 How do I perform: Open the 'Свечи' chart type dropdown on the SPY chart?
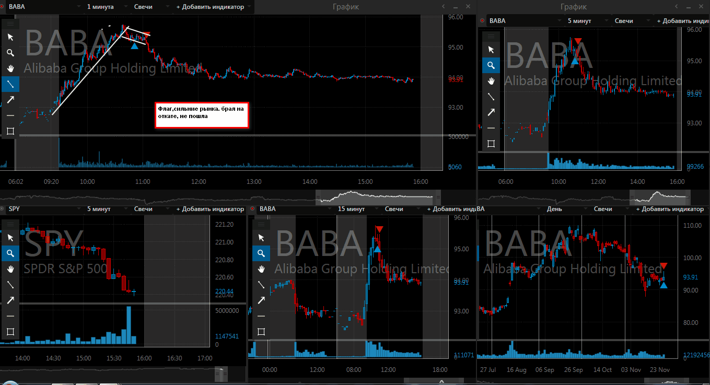coord(151,209)
